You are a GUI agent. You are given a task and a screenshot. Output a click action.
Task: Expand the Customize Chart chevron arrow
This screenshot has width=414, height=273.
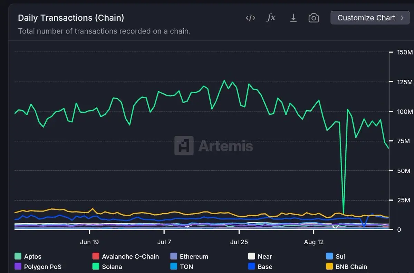(x=402, y=18)
